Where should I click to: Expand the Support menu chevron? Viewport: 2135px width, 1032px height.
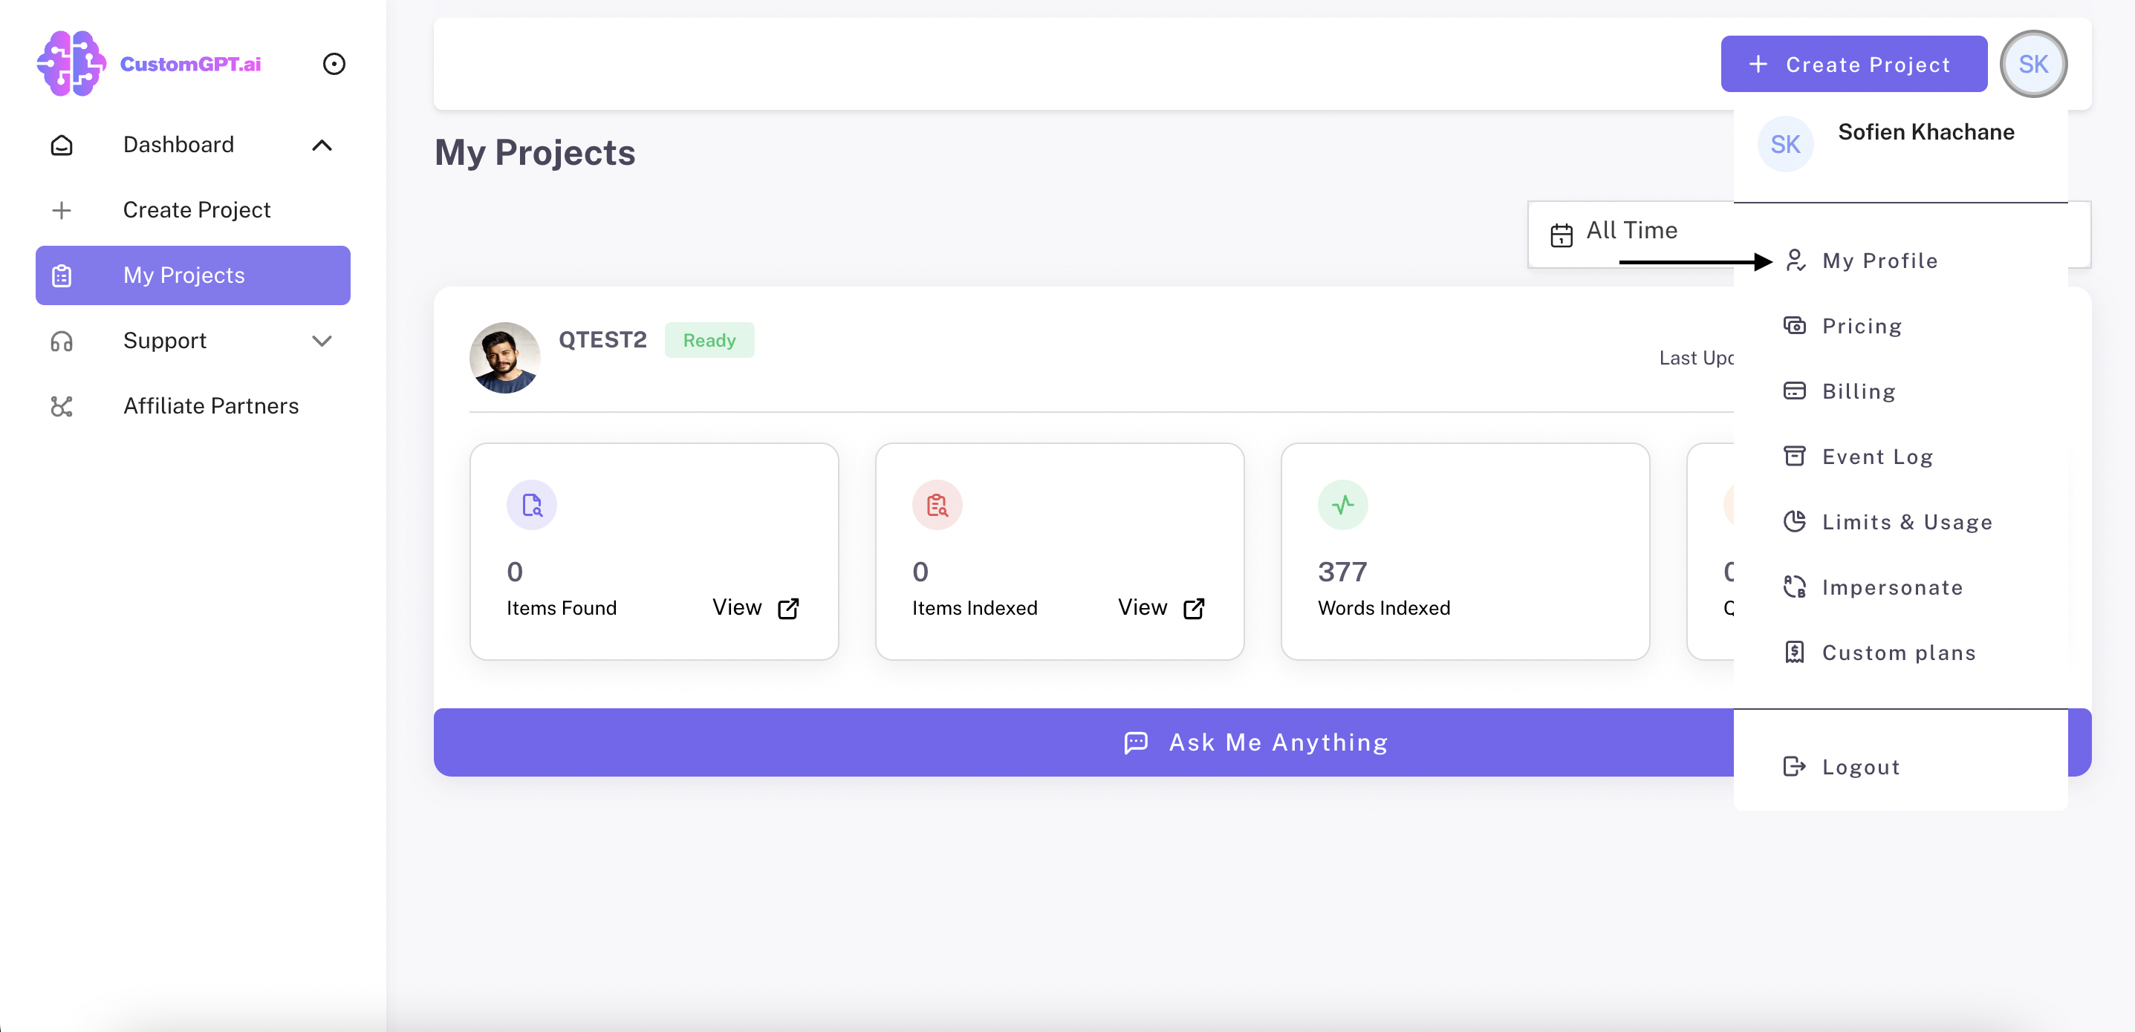click(x=322, y=340)
